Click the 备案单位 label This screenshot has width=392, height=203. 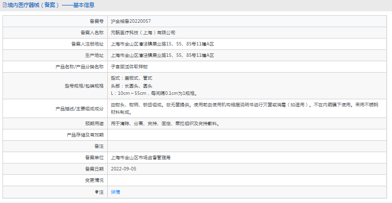pyautogui.click(x=94, y=158)
